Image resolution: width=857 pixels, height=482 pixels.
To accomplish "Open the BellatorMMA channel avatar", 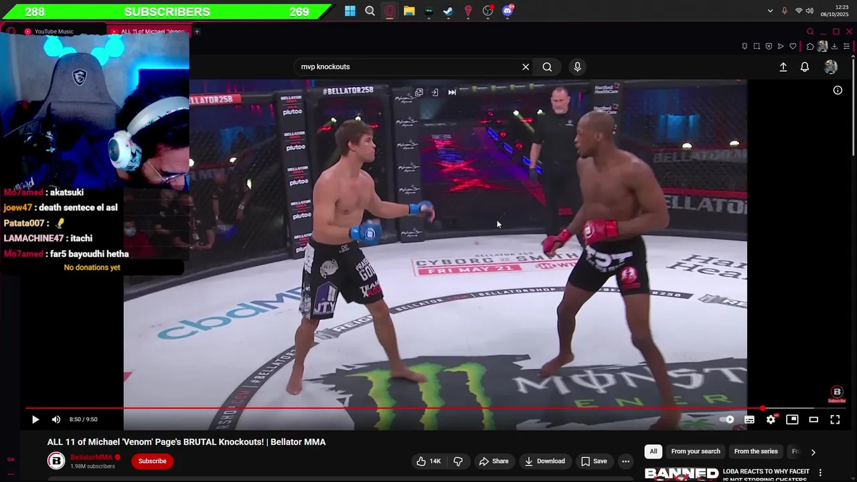I will tap(56, 461).
